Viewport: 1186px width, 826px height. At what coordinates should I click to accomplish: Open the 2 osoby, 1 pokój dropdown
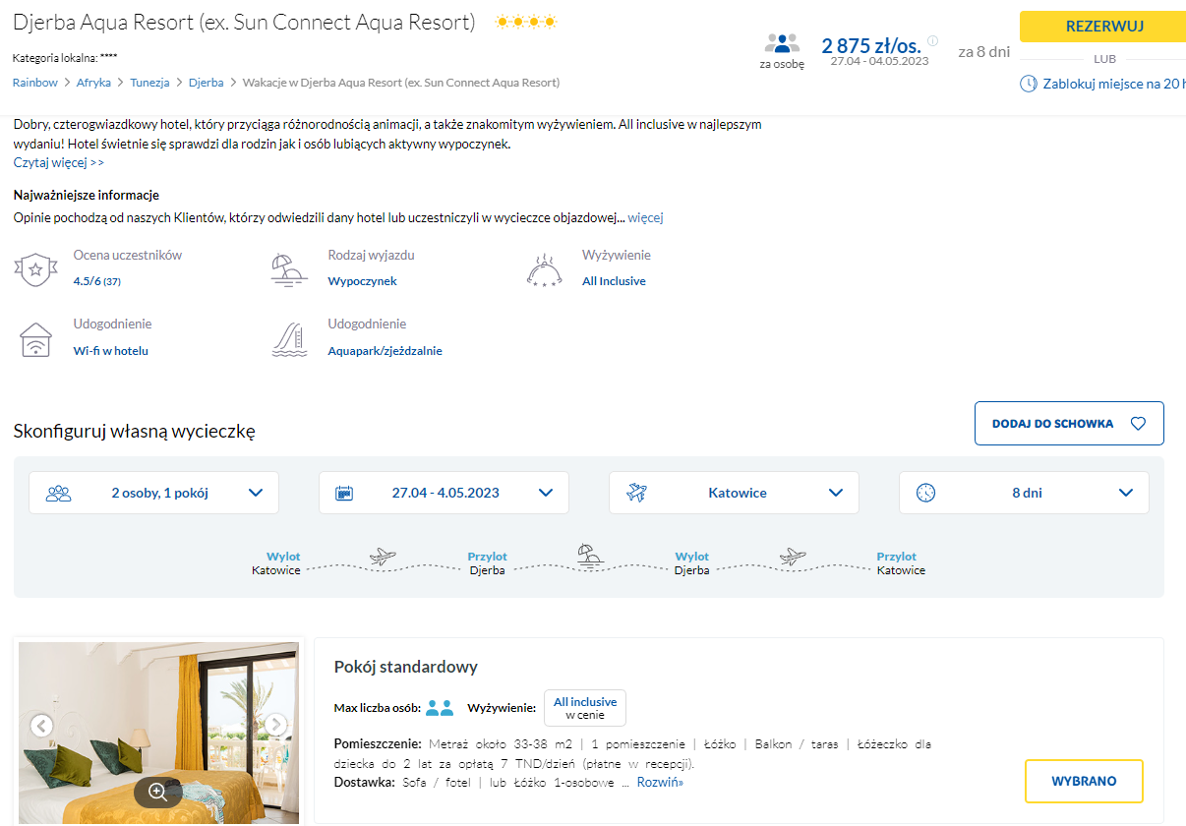point(153,493)
